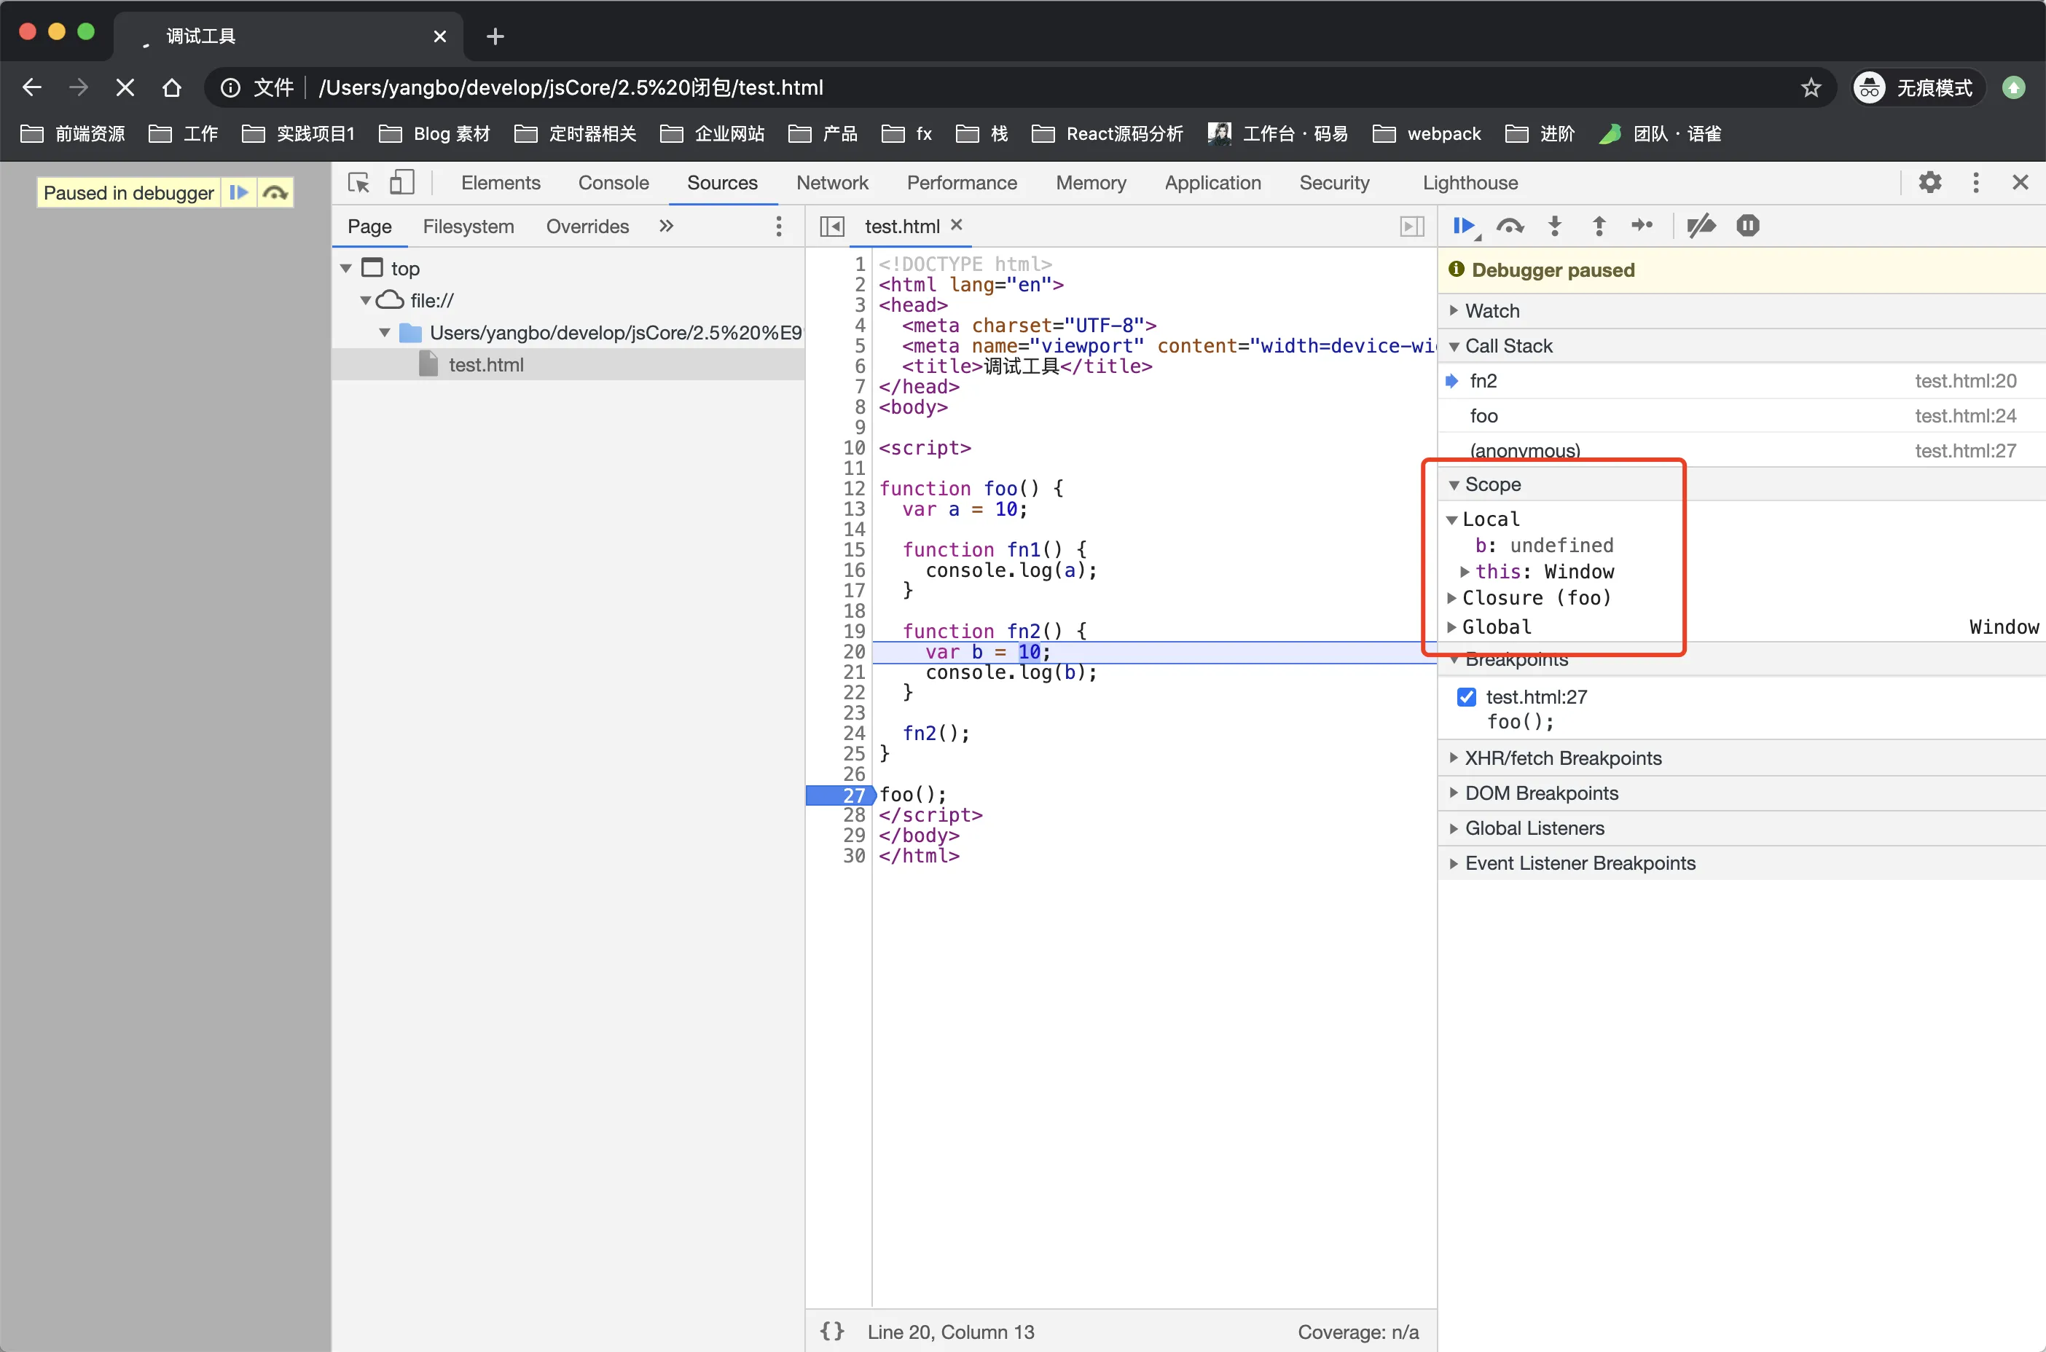Screen dimensions: 2046x1352
Task: Deactivate breakpoints icon
Action: coord(1701,226)
